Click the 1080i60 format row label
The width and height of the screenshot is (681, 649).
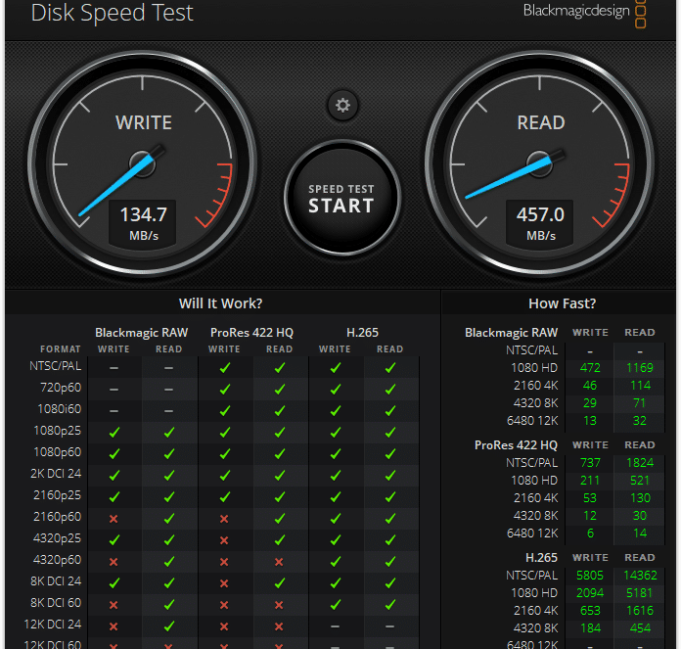59,409
